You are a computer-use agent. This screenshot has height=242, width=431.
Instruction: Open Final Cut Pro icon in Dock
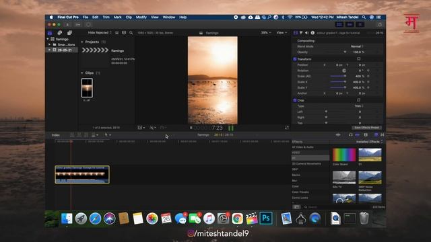pos(251,218)
